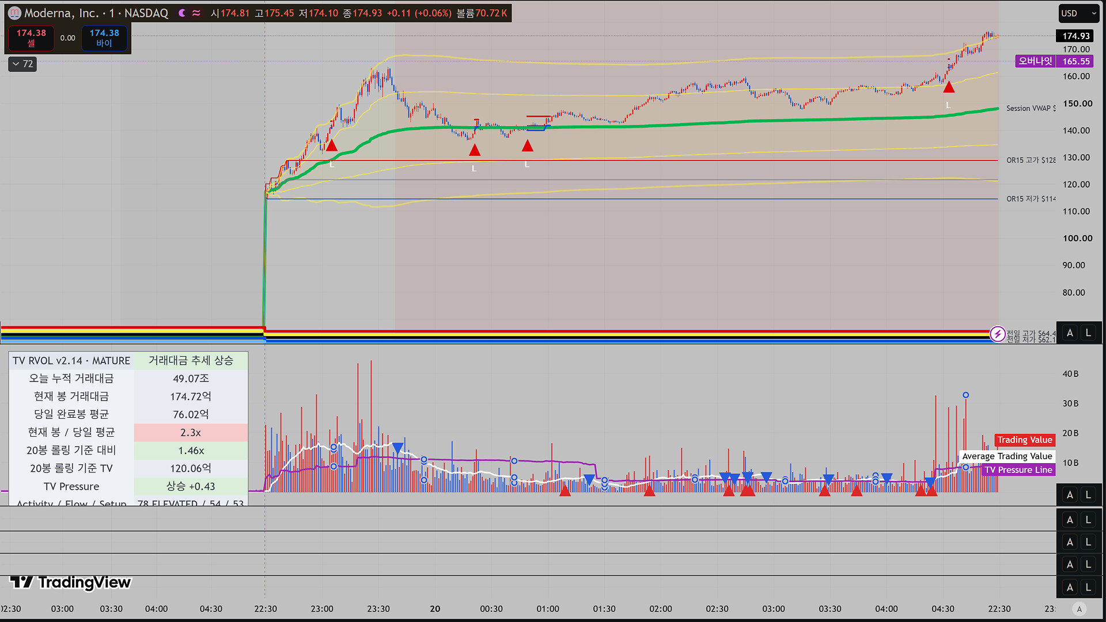Click the 거래대금 추세 상승 status cell
This screenshot has height=622, width=1106.
click(x=191, y=361)
